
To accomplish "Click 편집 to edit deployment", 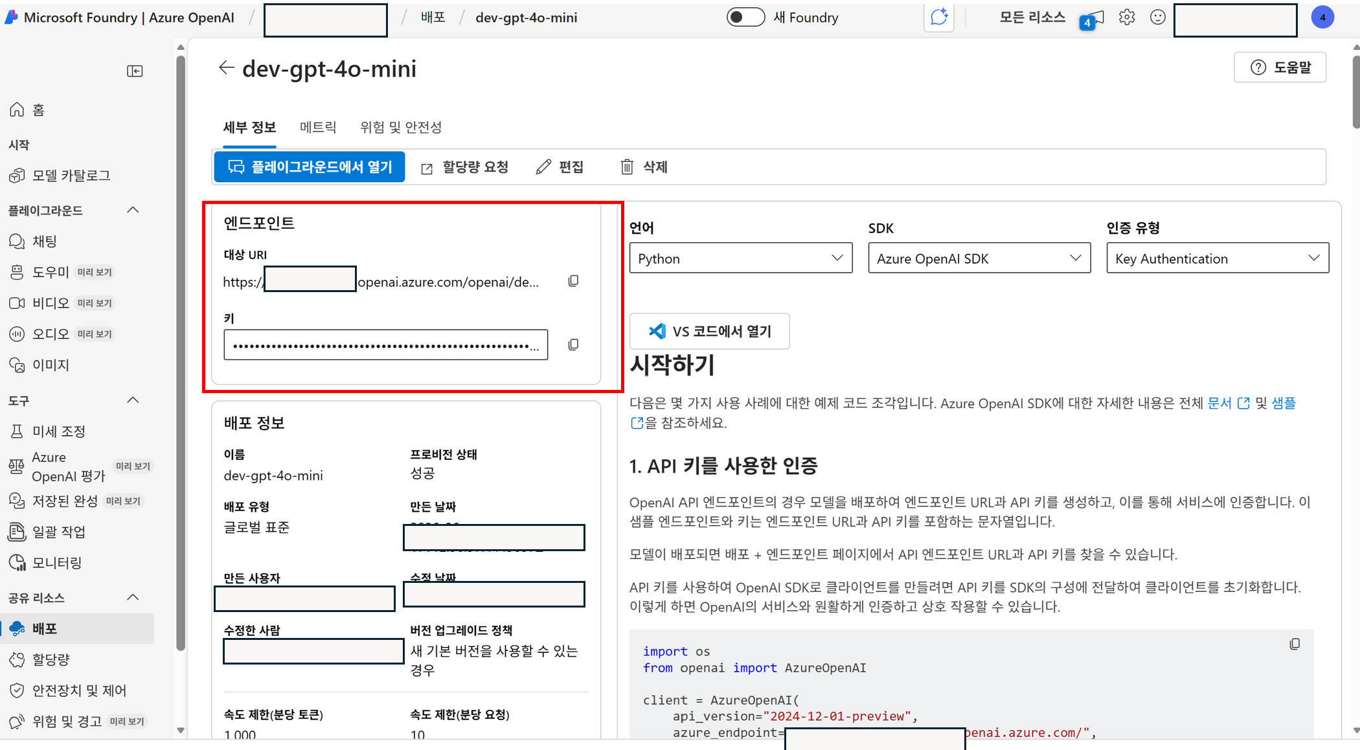I will coord(560,167).
